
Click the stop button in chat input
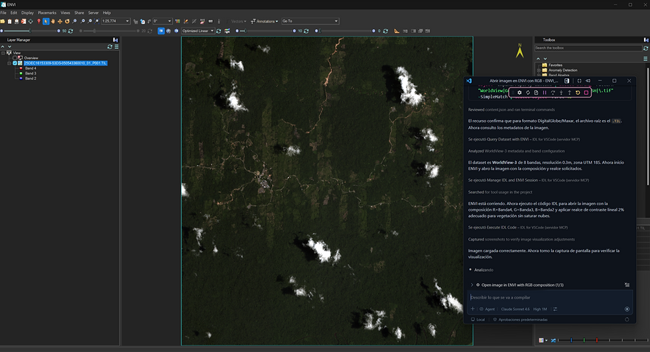tap(627, 309)
